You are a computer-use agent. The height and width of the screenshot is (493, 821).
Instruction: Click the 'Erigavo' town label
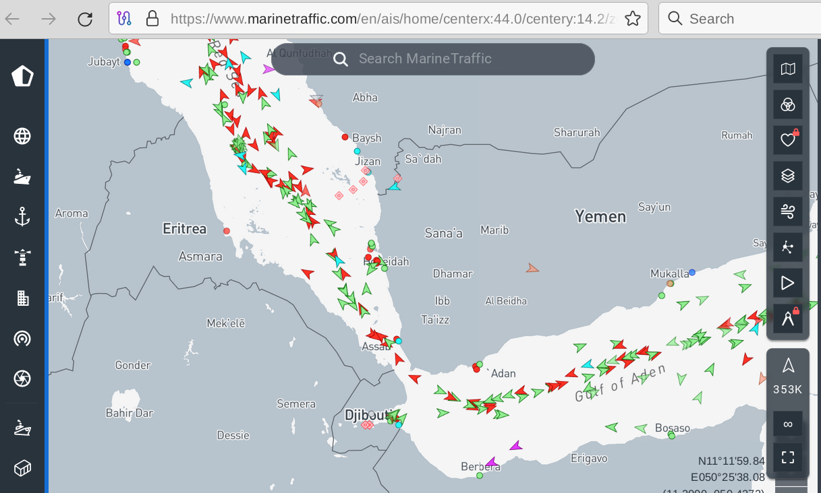[x=589, y=459]
